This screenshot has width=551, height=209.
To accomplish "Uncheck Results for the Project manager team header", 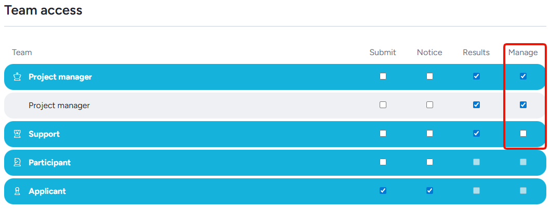I will (x=476, y=76).
